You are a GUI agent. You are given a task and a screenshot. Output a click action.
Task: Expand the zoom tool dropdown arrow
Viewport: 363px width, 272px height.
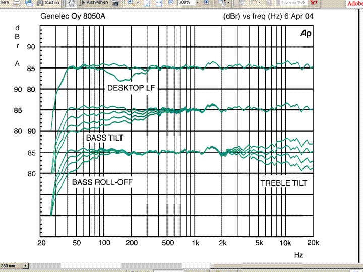pyautogui.click(x=138, y=3)
